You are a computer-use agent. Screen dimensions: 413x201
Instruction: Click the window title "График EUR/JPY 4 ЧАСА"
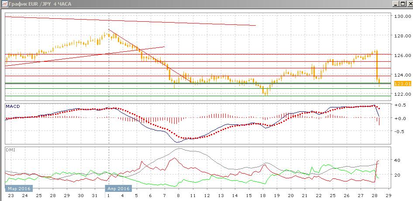coord(40,4)
